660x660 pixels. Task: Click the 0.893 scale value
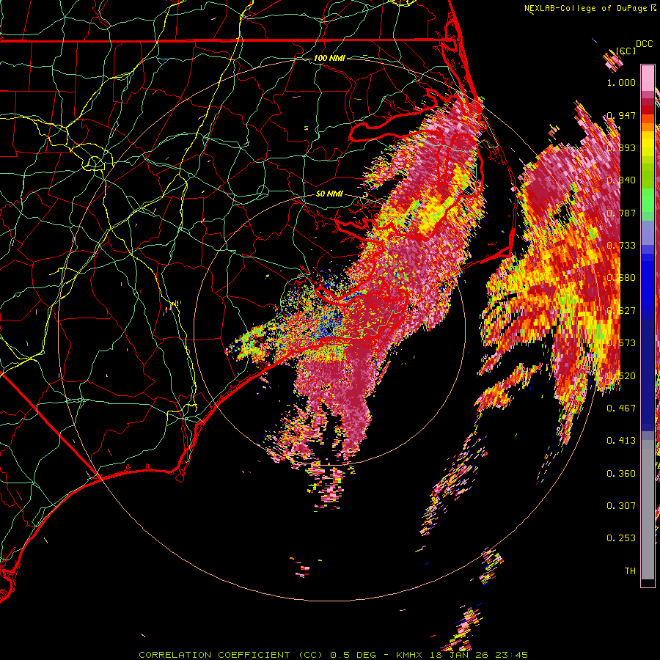pyautogui.click(x=621, y=147)
